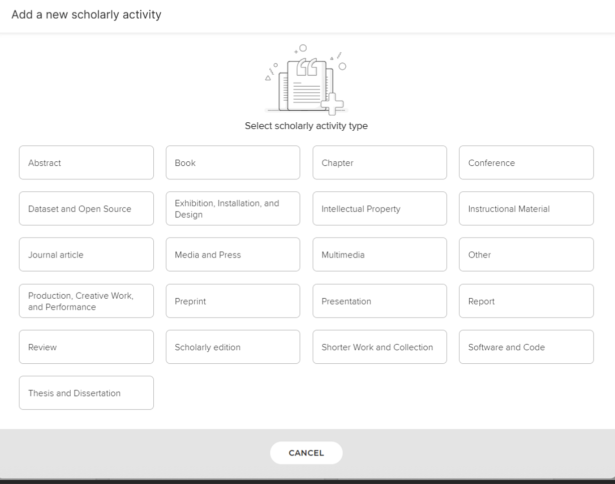
Task: Choose Dataset and Open Source
Action: (x=86, y=209)
